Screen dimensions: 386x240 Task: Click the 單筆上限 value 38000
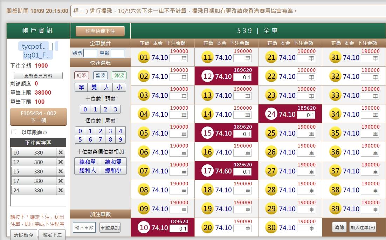[x=43, y=92]
